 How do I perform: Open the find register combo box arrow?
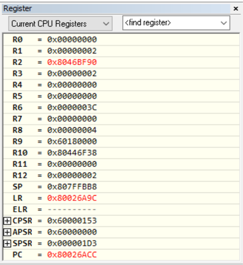[x=224, y=23]
